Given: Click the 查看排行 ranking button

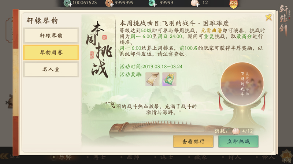Looking at the screenshot, I should click(193, 142).
